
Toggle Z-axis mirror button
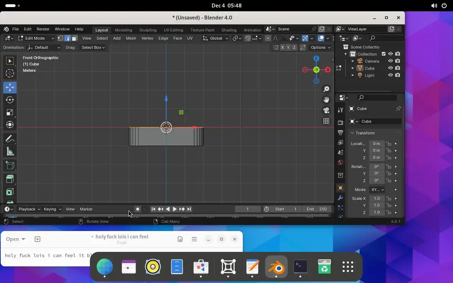pos(294,47)
